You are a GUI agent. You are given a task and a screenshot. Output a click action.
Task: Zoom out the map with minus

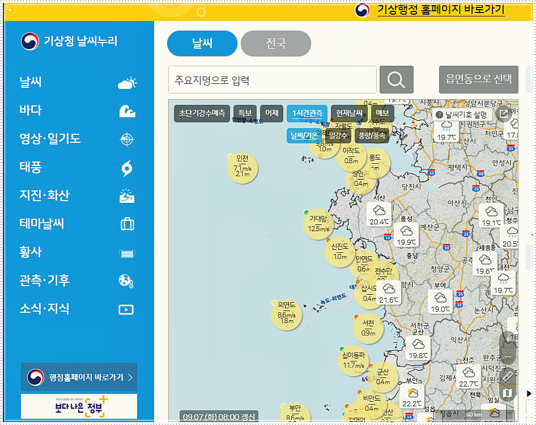coord(508,356)
